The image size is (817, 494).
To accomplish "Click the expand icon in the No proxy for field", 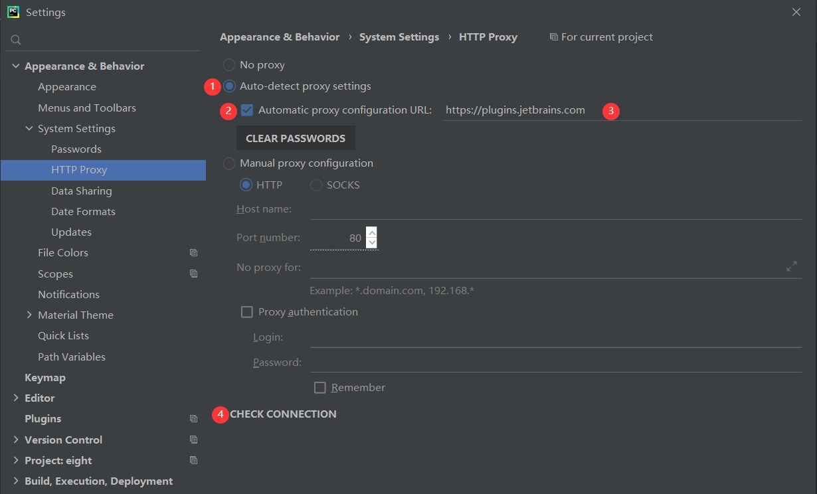I will [792, 266].
